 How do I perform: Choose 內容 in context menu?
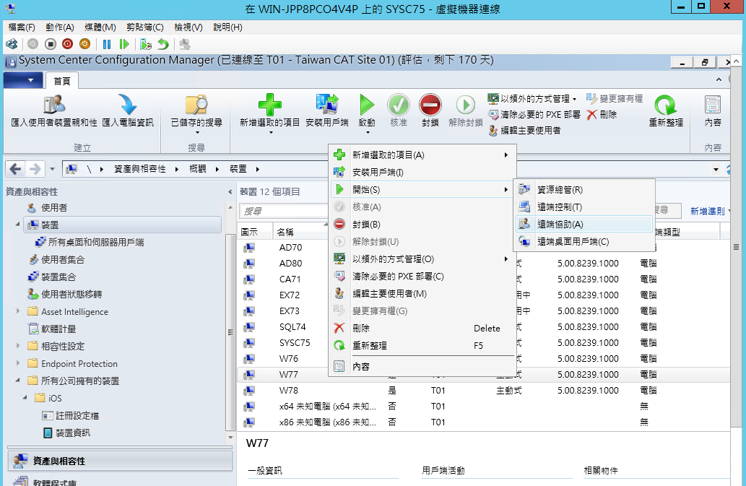tap(422, 367)
